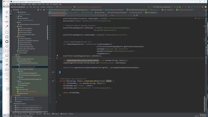
Task: Collapse the static.forms folder
Action: (x=16, y=37)
